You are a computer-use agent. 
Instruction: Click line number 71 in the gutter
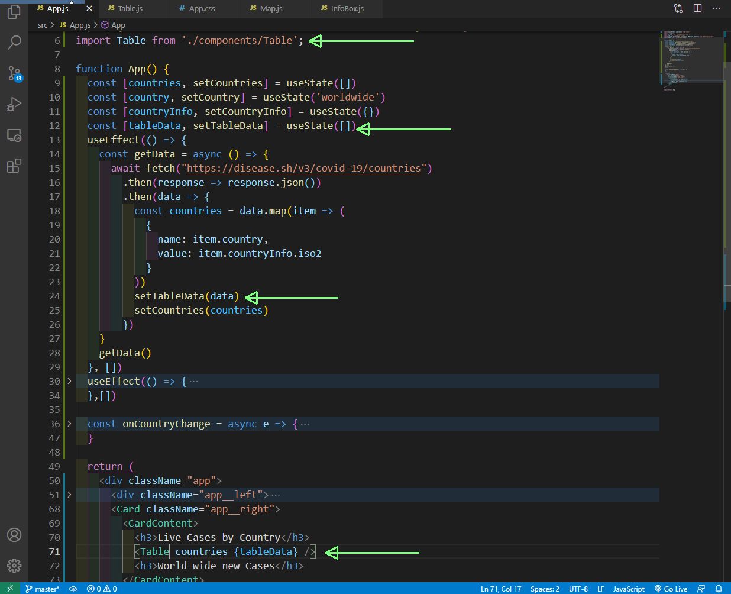tap(54, 551)
